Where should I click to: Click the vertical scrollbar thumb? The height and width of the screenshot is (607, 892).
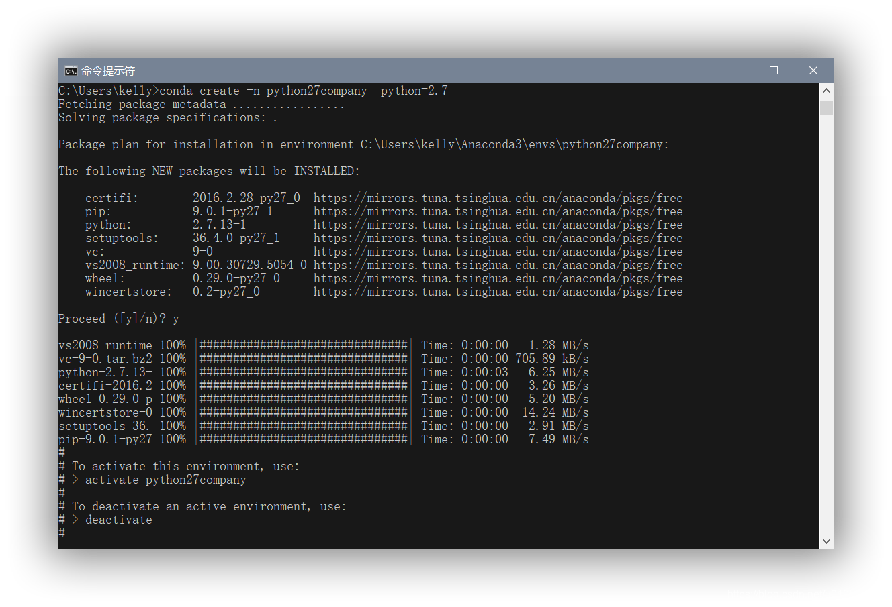827,107
